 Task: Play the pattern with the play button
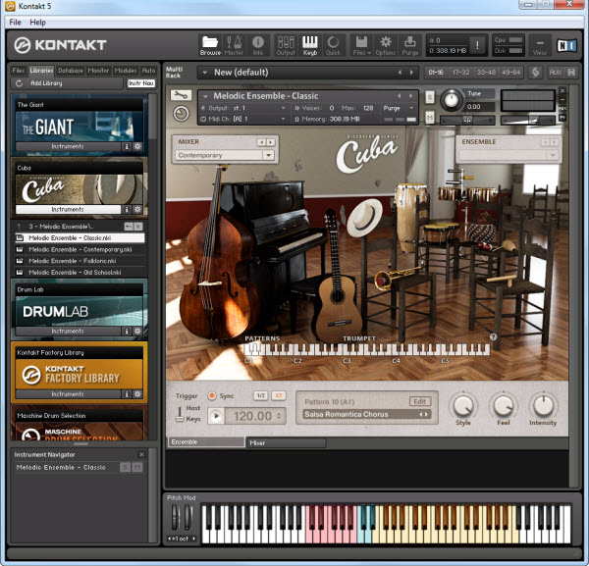coord(216,416)
